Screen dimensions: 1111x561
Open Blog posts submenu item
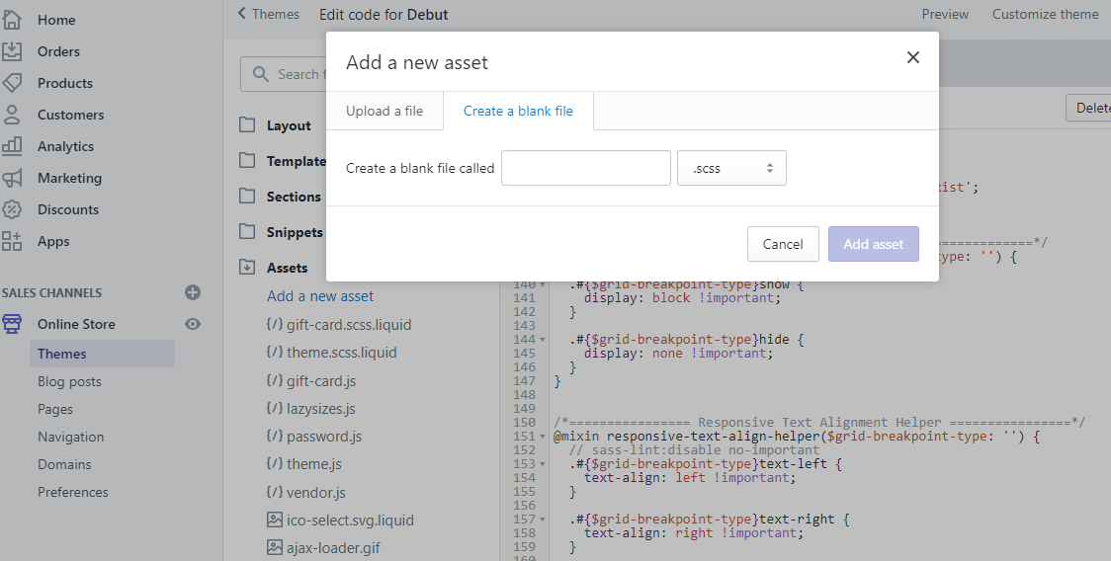[x=69, y=381]
